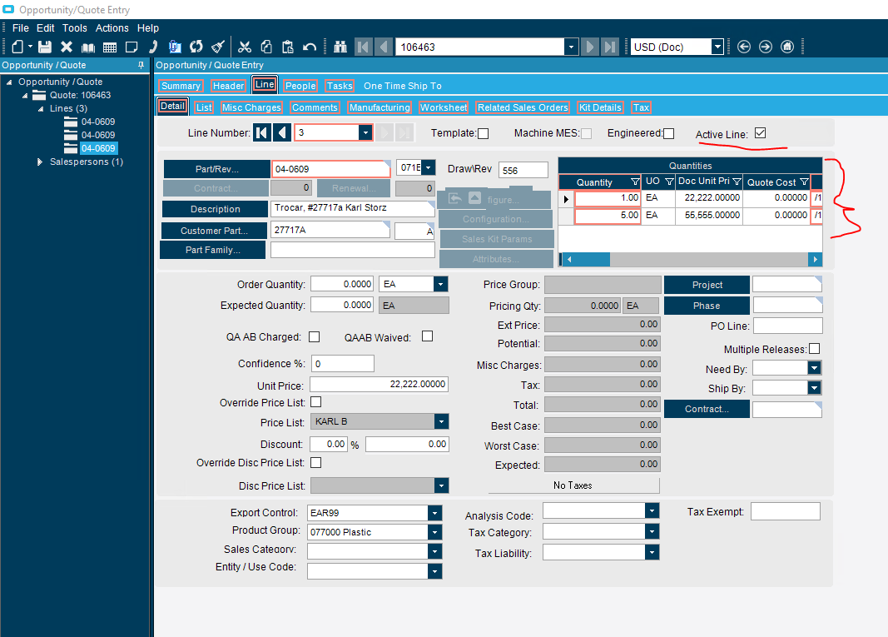This screenshot has width=888, height=637.
Task: Undo the last change with the curved arrow icon
Action: coord(310,47)
